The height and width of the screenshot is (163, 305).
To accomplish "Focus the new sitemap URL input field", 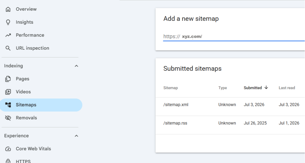I will click(x=234, y=37).
